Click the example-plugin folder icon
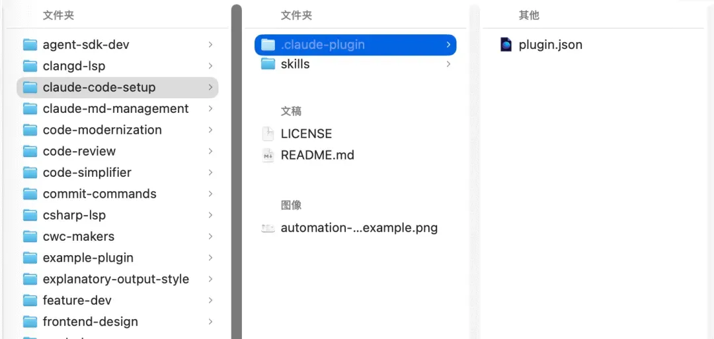Image resolution: width=714 pixels, height=339 pixels. [x=30, y=258]
